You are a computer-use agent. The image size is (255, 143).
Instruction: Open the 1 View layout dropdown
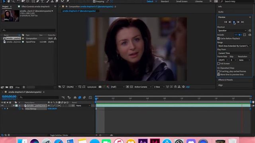159,87
